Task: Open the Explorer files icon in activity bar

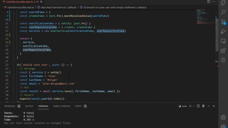Action: 223,3
